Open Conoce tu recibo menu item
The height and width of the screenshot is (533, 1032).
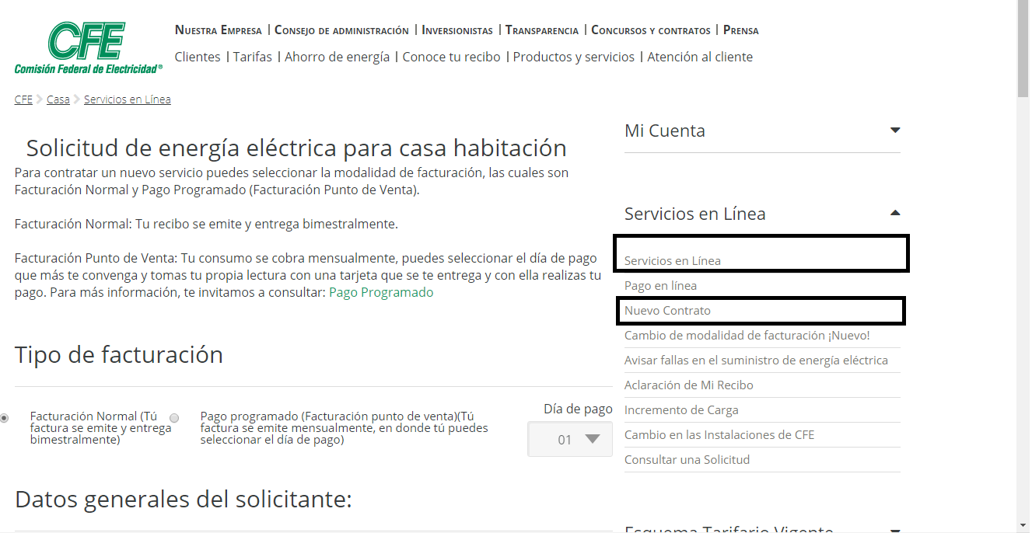pos(451,57)
